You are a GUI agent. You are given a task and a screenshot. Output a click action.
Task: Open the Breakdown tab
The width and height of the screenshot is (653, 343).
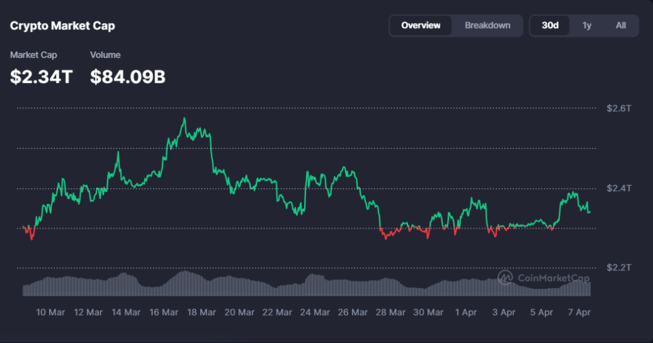pyautogui.click(x=487, y=26)
